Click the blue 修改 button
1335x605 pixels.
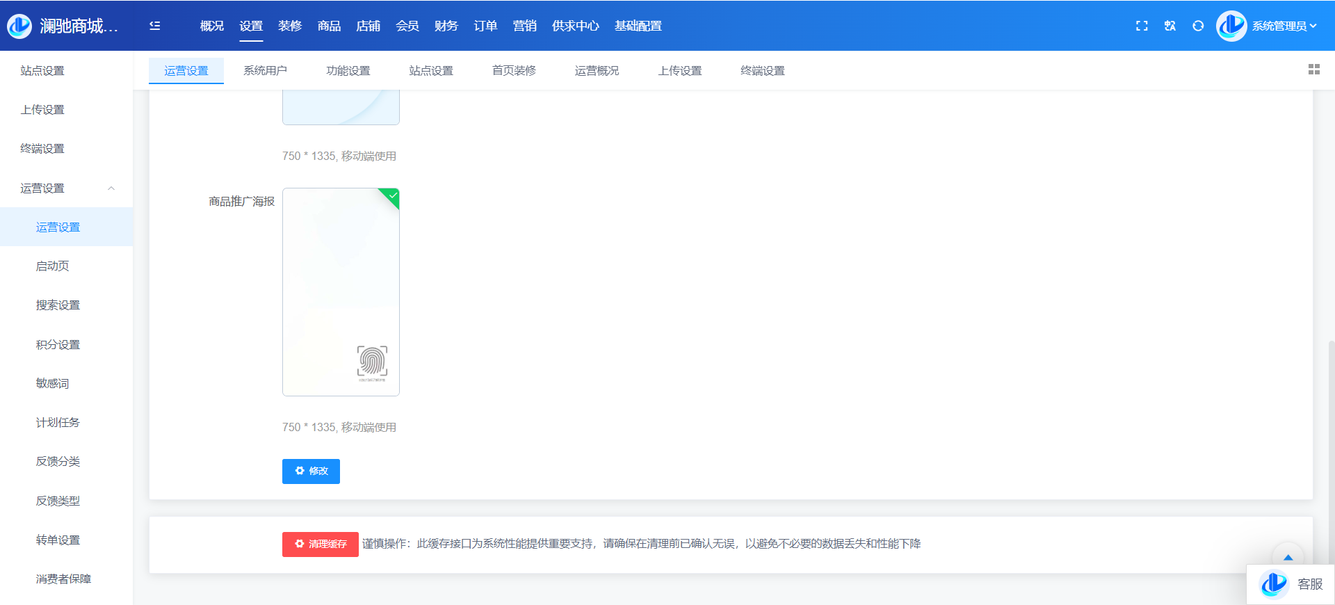coord(311,471)
